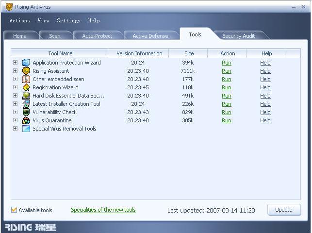
Task: Open the Settings menu
Action: pos(68,20)
